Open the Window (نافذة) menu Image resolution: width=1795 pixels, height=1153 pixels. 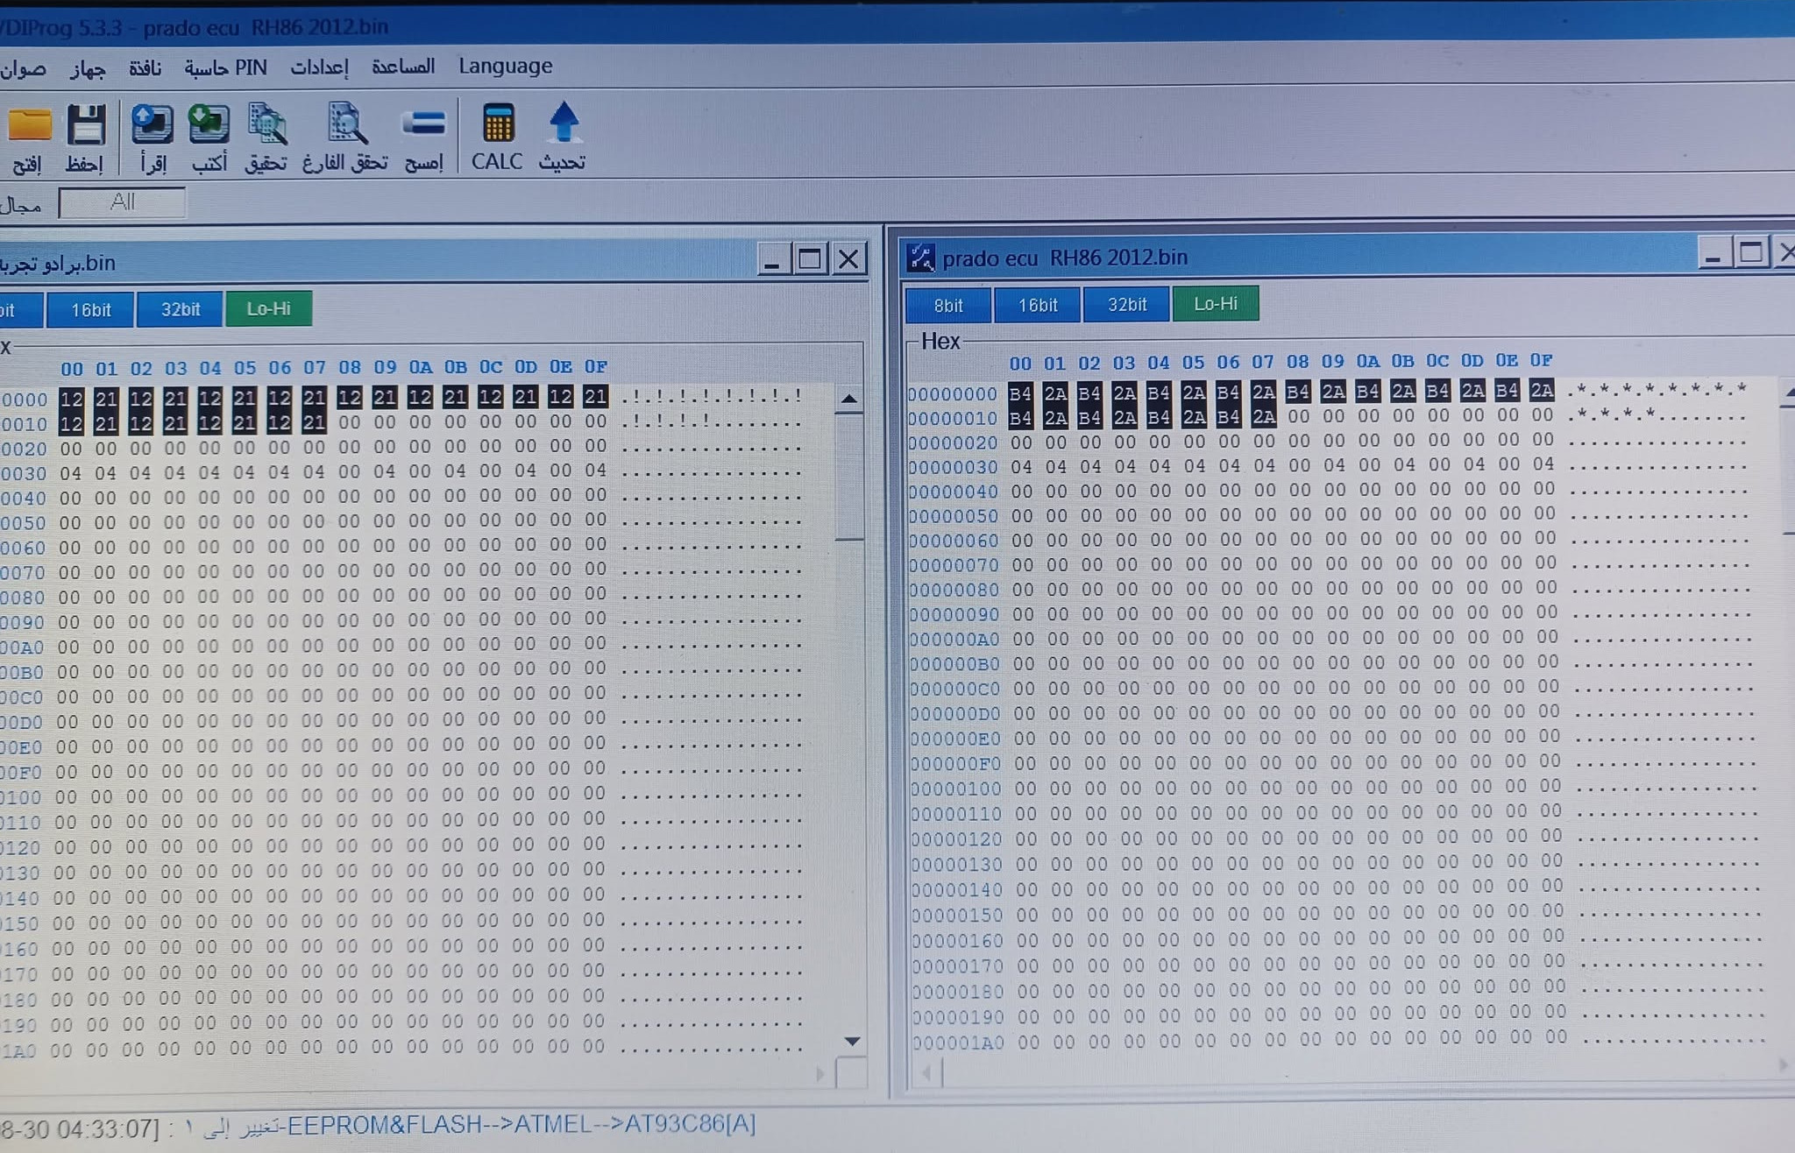(145, 68)
